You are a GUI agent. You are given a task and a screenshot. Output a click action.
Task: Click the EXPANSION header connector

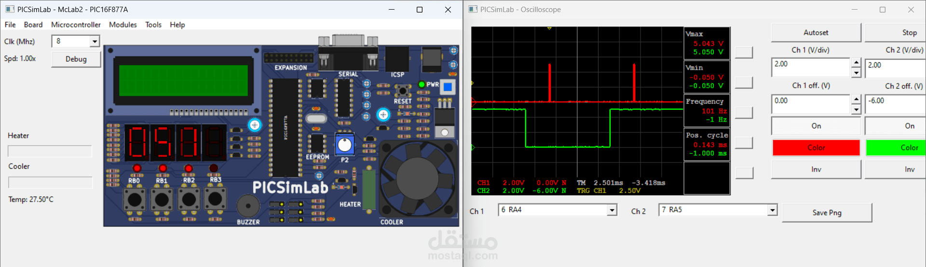288,58
